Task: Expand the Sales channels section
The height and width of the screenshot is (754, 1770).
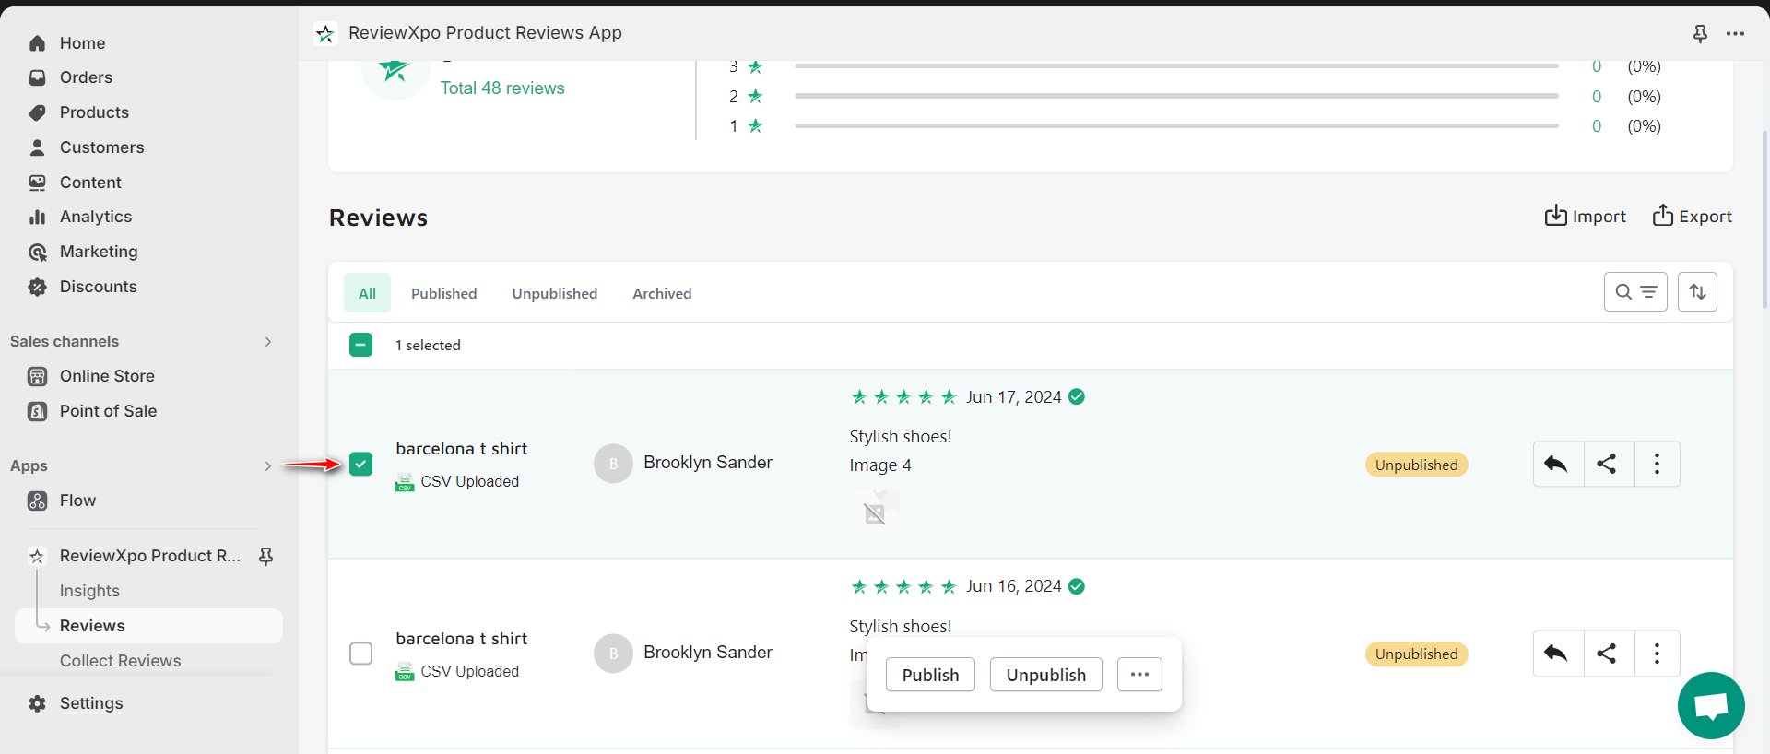Action: [268, 342]
